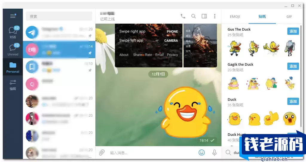Choose the Gus The Duck thumbs-up sticker
Image resolution: width=306 pixels, height=162 pixels.
(271, 48)
